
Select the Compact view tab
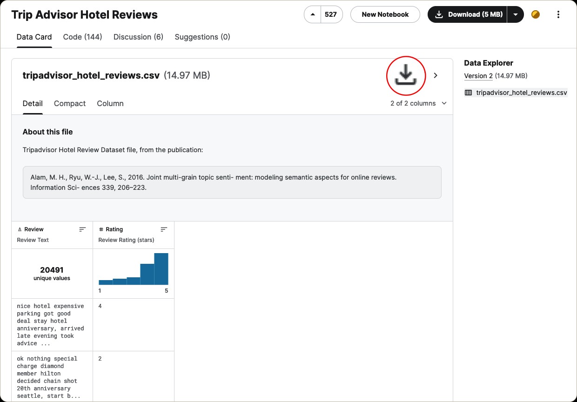coord(70,103)
